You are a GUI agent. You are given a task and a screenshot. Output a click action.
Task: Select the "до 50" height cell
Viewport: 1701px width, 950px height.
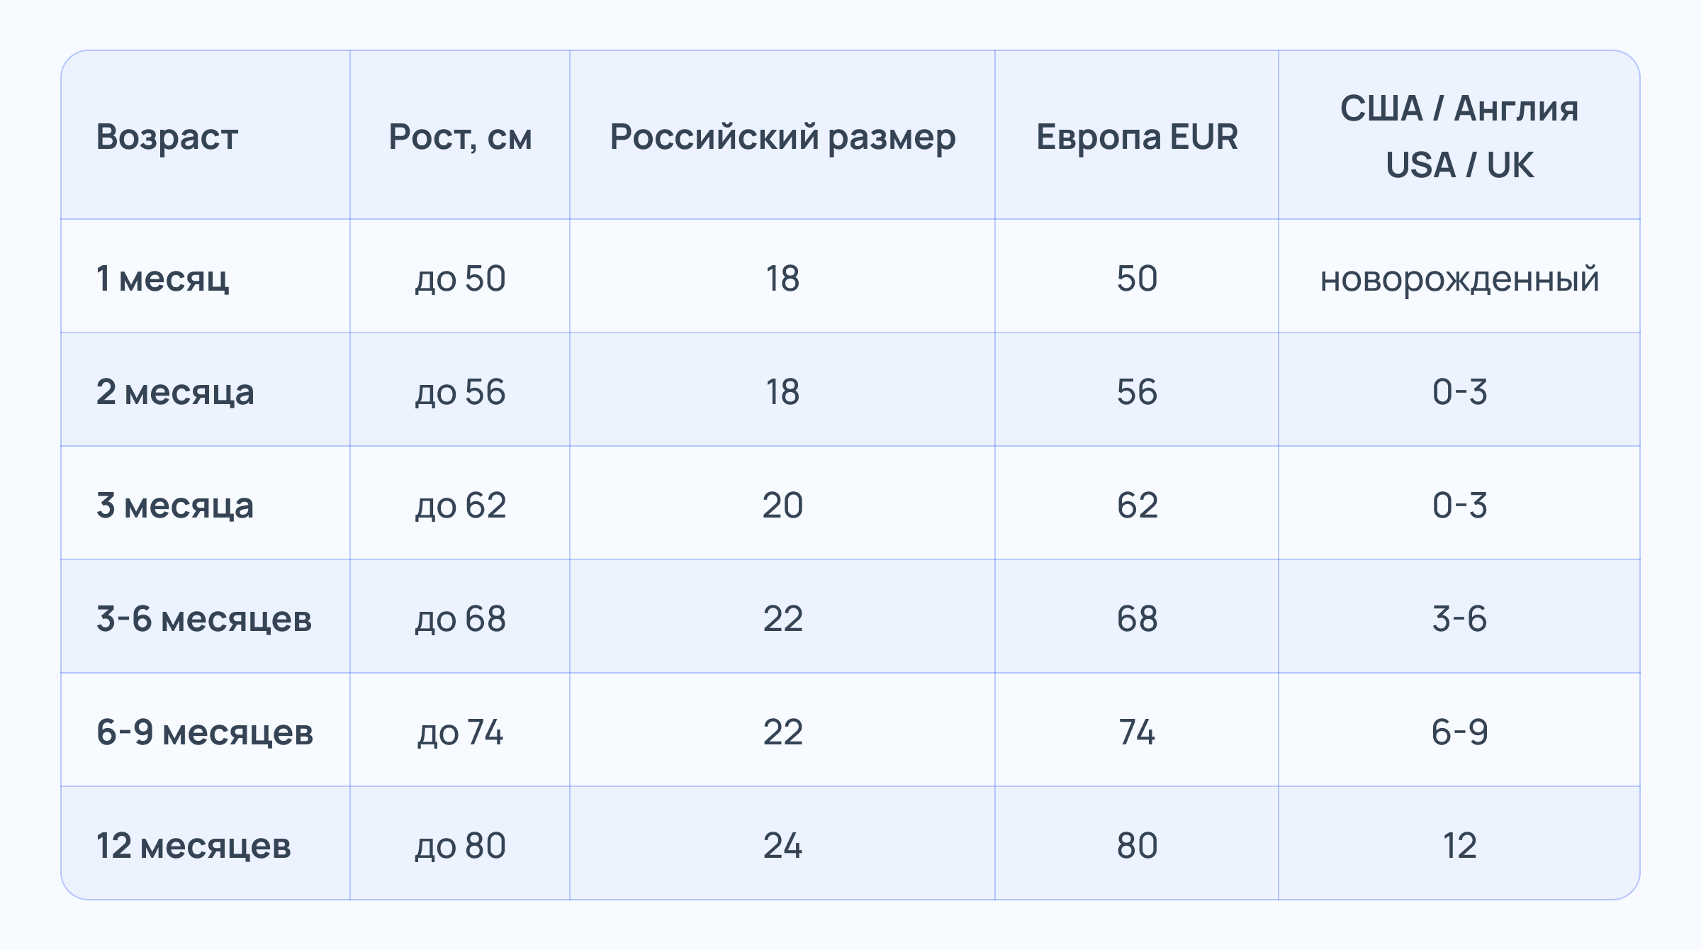pyautogui.click(x=460, y=278)
